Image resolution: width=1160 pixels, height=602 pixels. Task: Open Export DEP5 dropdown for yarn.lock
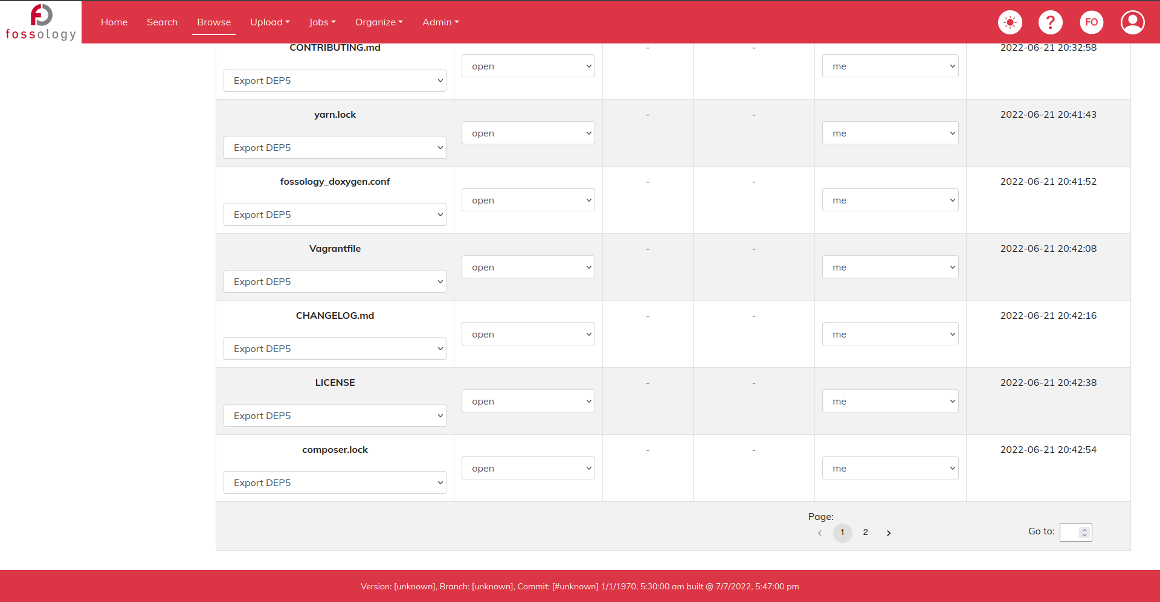[x=335, y=147]
